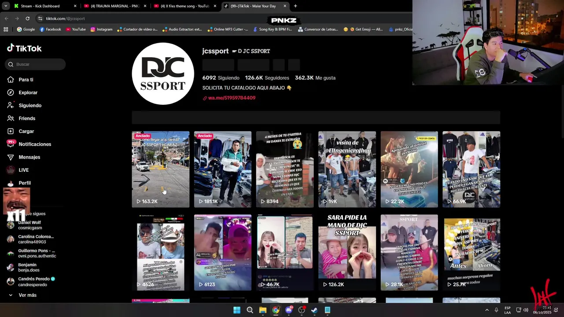Open Audio Extractor bookmark
Screen dimensions: 564x317
pyautogui.click(x=182, y=29)
